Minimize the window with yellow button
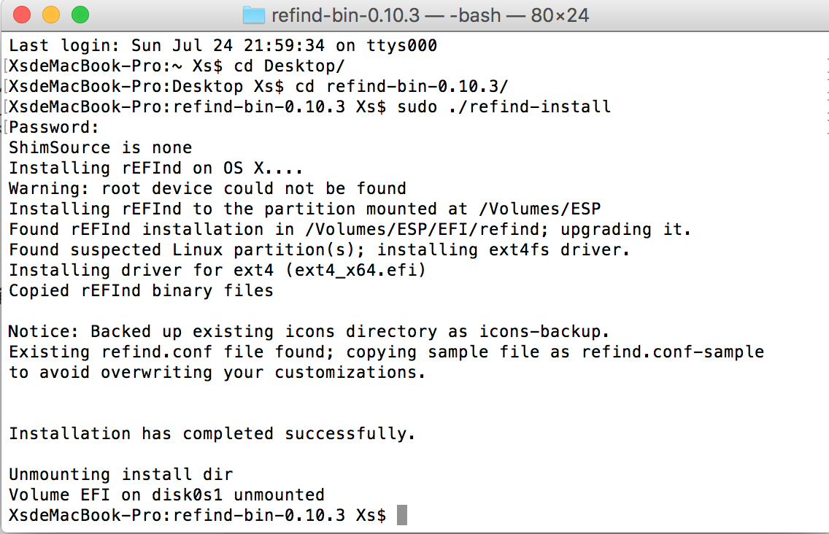Viewport: 829px width, 534px height. [x=51, y=15]
